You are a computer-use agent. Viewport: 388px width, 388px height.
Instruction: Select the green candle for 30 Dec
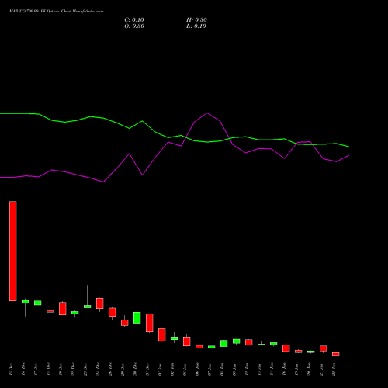click(137, 317)
